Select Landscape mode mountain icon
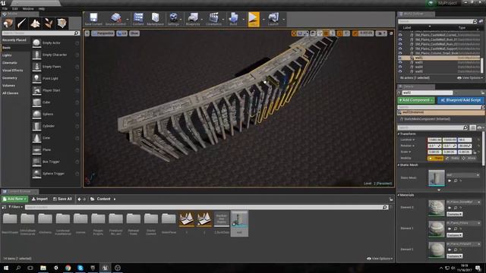 click(x=35, y=24)
